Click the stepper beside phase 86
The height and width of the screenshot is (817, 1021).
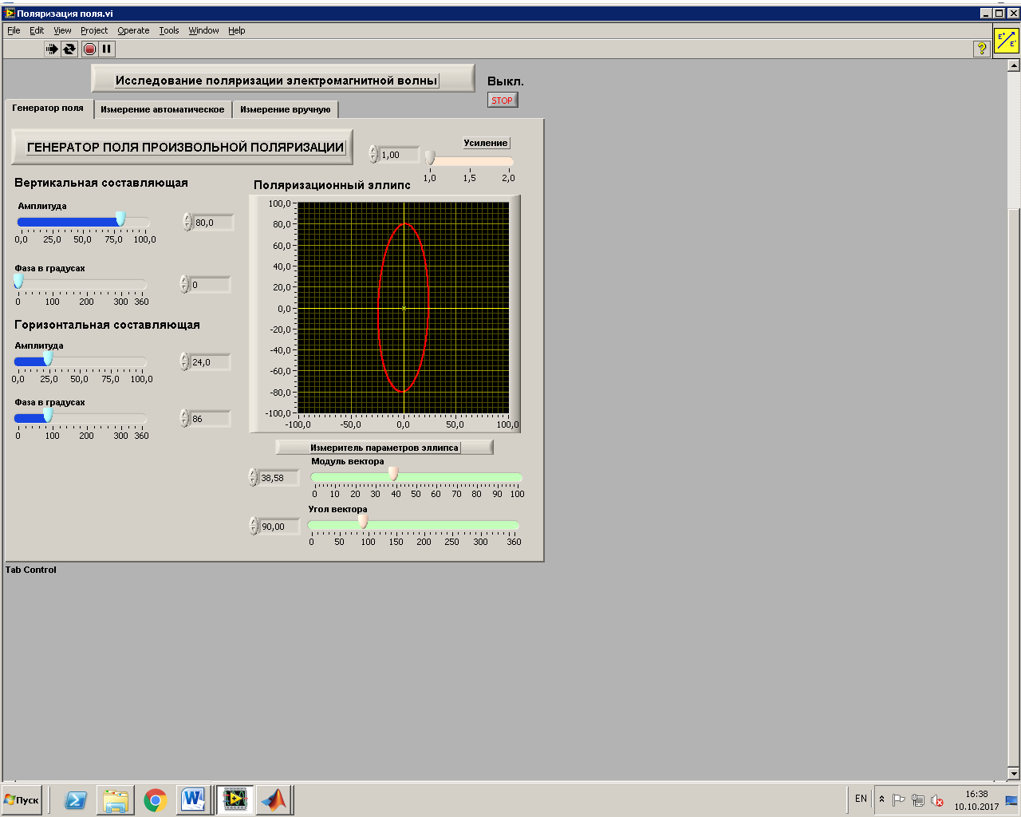click(184, 418)
